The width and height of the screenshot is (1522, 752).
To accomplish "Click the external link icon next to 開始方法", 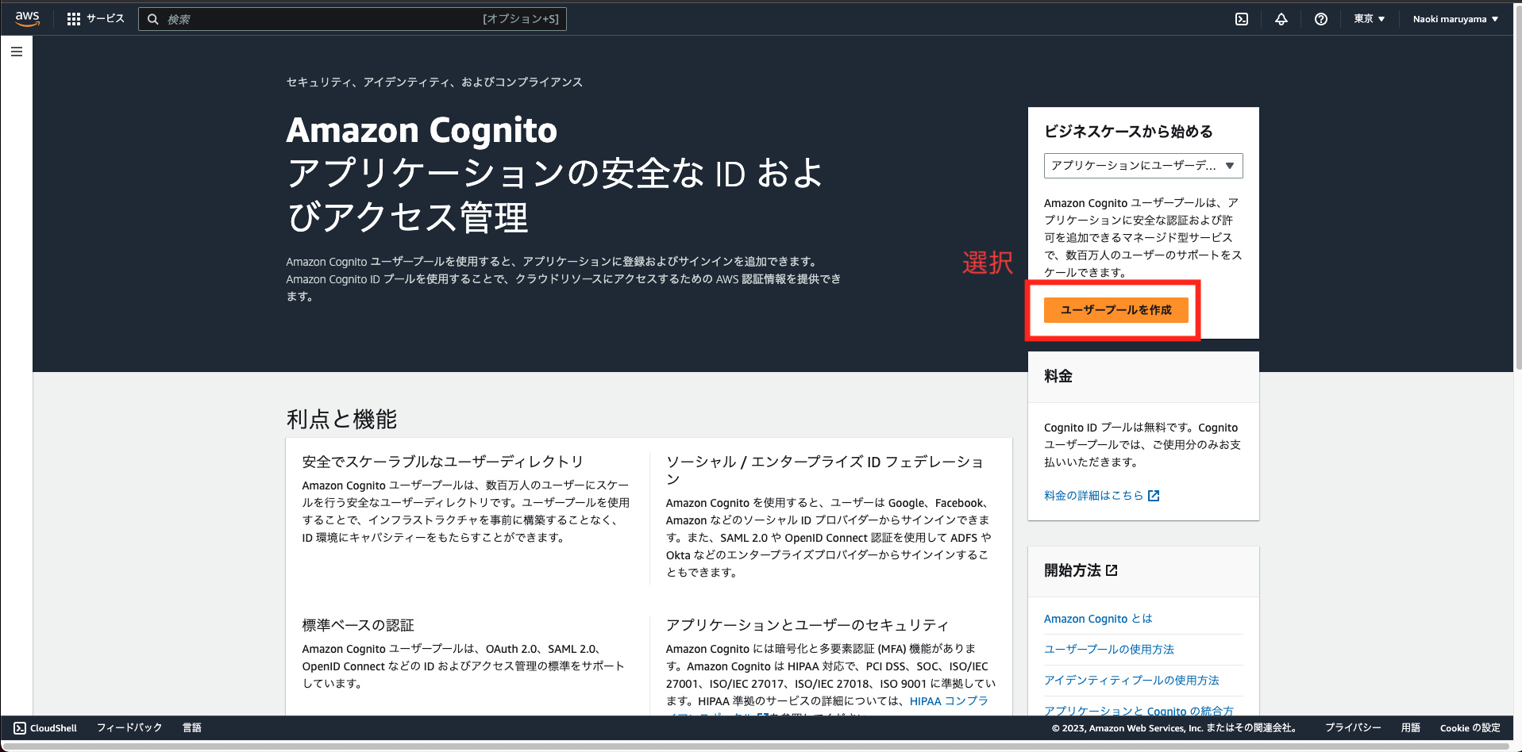I will pos(1112,570).
